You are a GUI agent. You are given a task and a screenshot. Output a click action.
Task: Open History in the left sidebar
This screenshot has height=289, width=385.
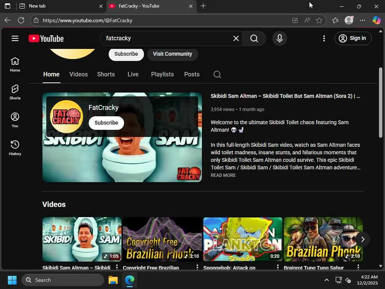[15, 148]
